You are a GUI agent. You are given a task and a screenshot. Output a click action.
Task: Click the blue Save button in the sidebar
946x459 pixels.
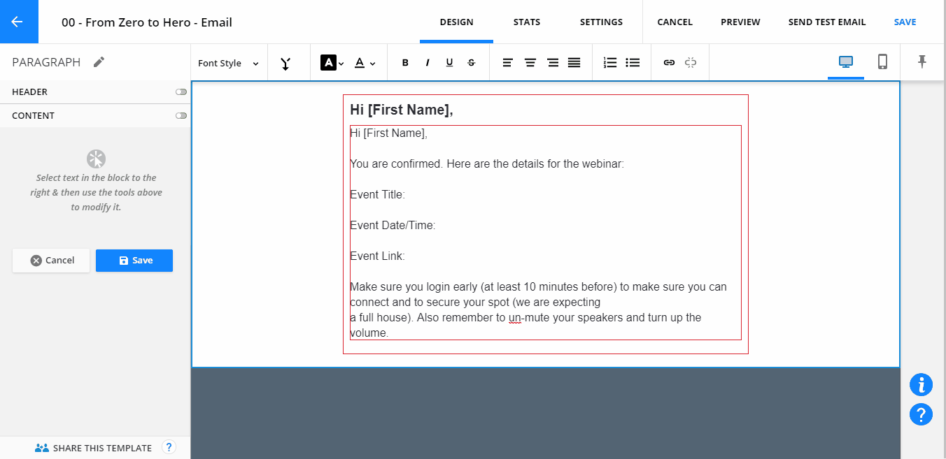(x=134, y=260)
